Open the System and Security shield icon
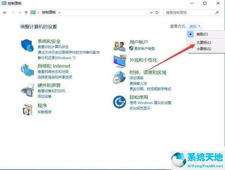The height and width of the screenshot is (170, 225). 27,46
